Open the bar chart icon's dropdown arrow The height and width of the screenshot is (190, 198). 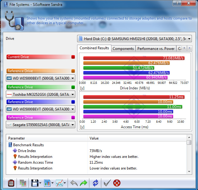pyautogui.click(x=52, y=183)
